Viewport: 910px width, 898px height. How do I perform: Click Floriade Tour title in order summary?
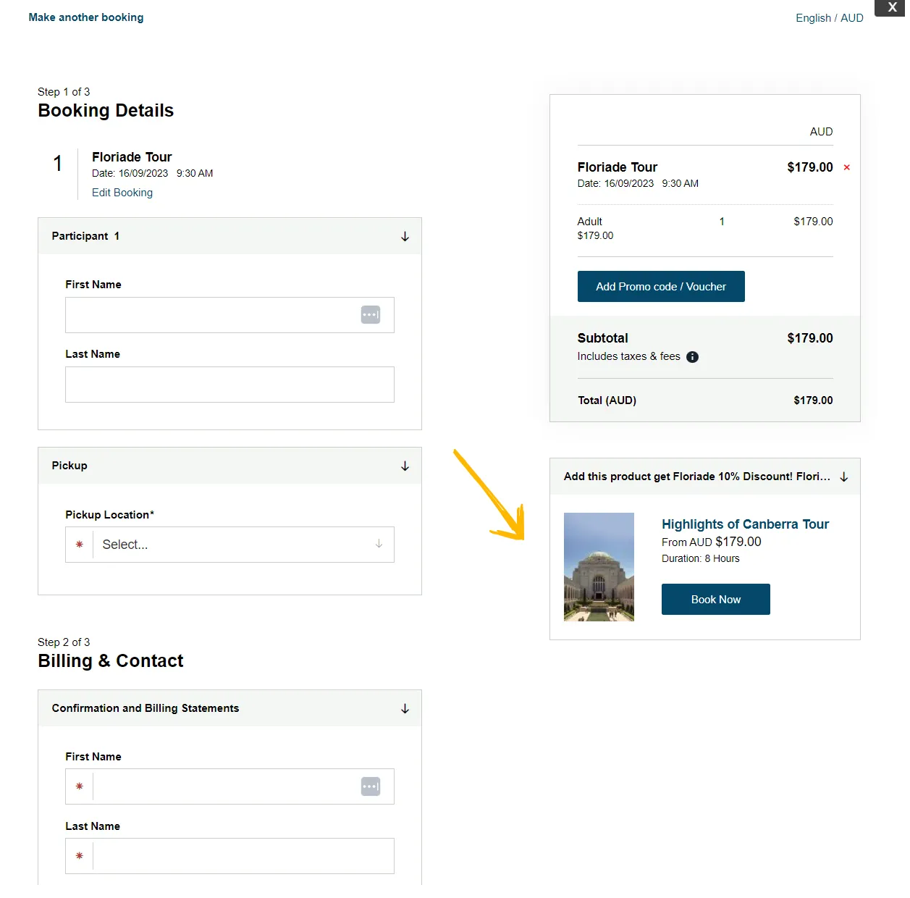point(618,167)
